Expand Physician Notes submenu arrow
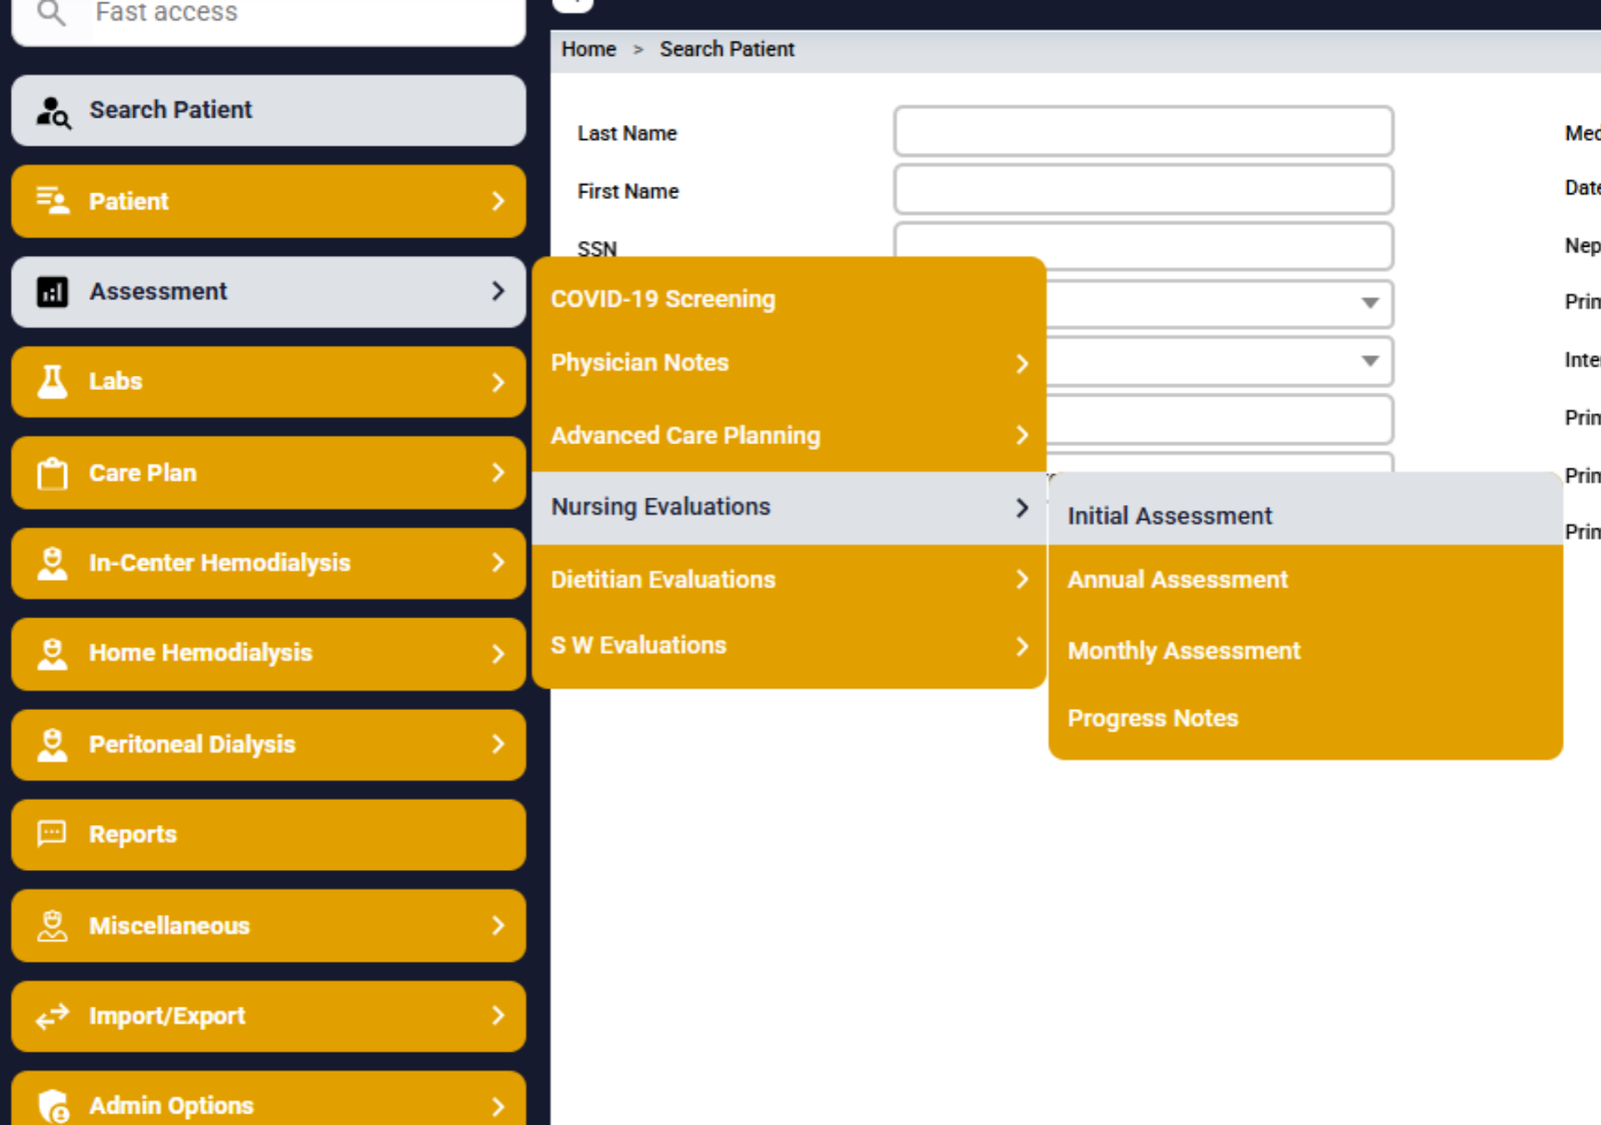 coord(1022,363)
